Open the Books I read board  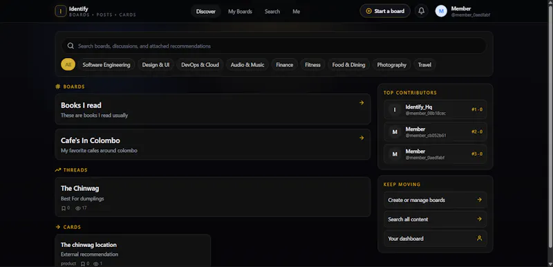point(213,109)
